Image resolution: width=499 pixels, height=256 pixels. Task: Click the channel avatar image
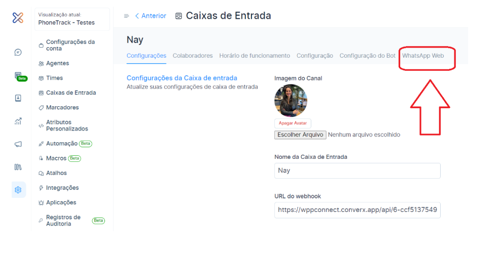coord(291,100)
